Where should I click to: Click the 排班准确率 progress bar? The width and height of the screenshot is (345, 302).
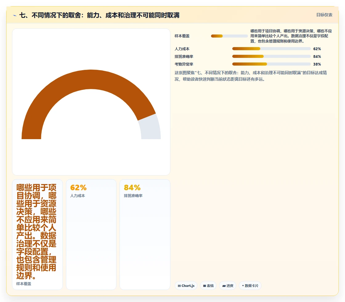(x=271, y=56)
